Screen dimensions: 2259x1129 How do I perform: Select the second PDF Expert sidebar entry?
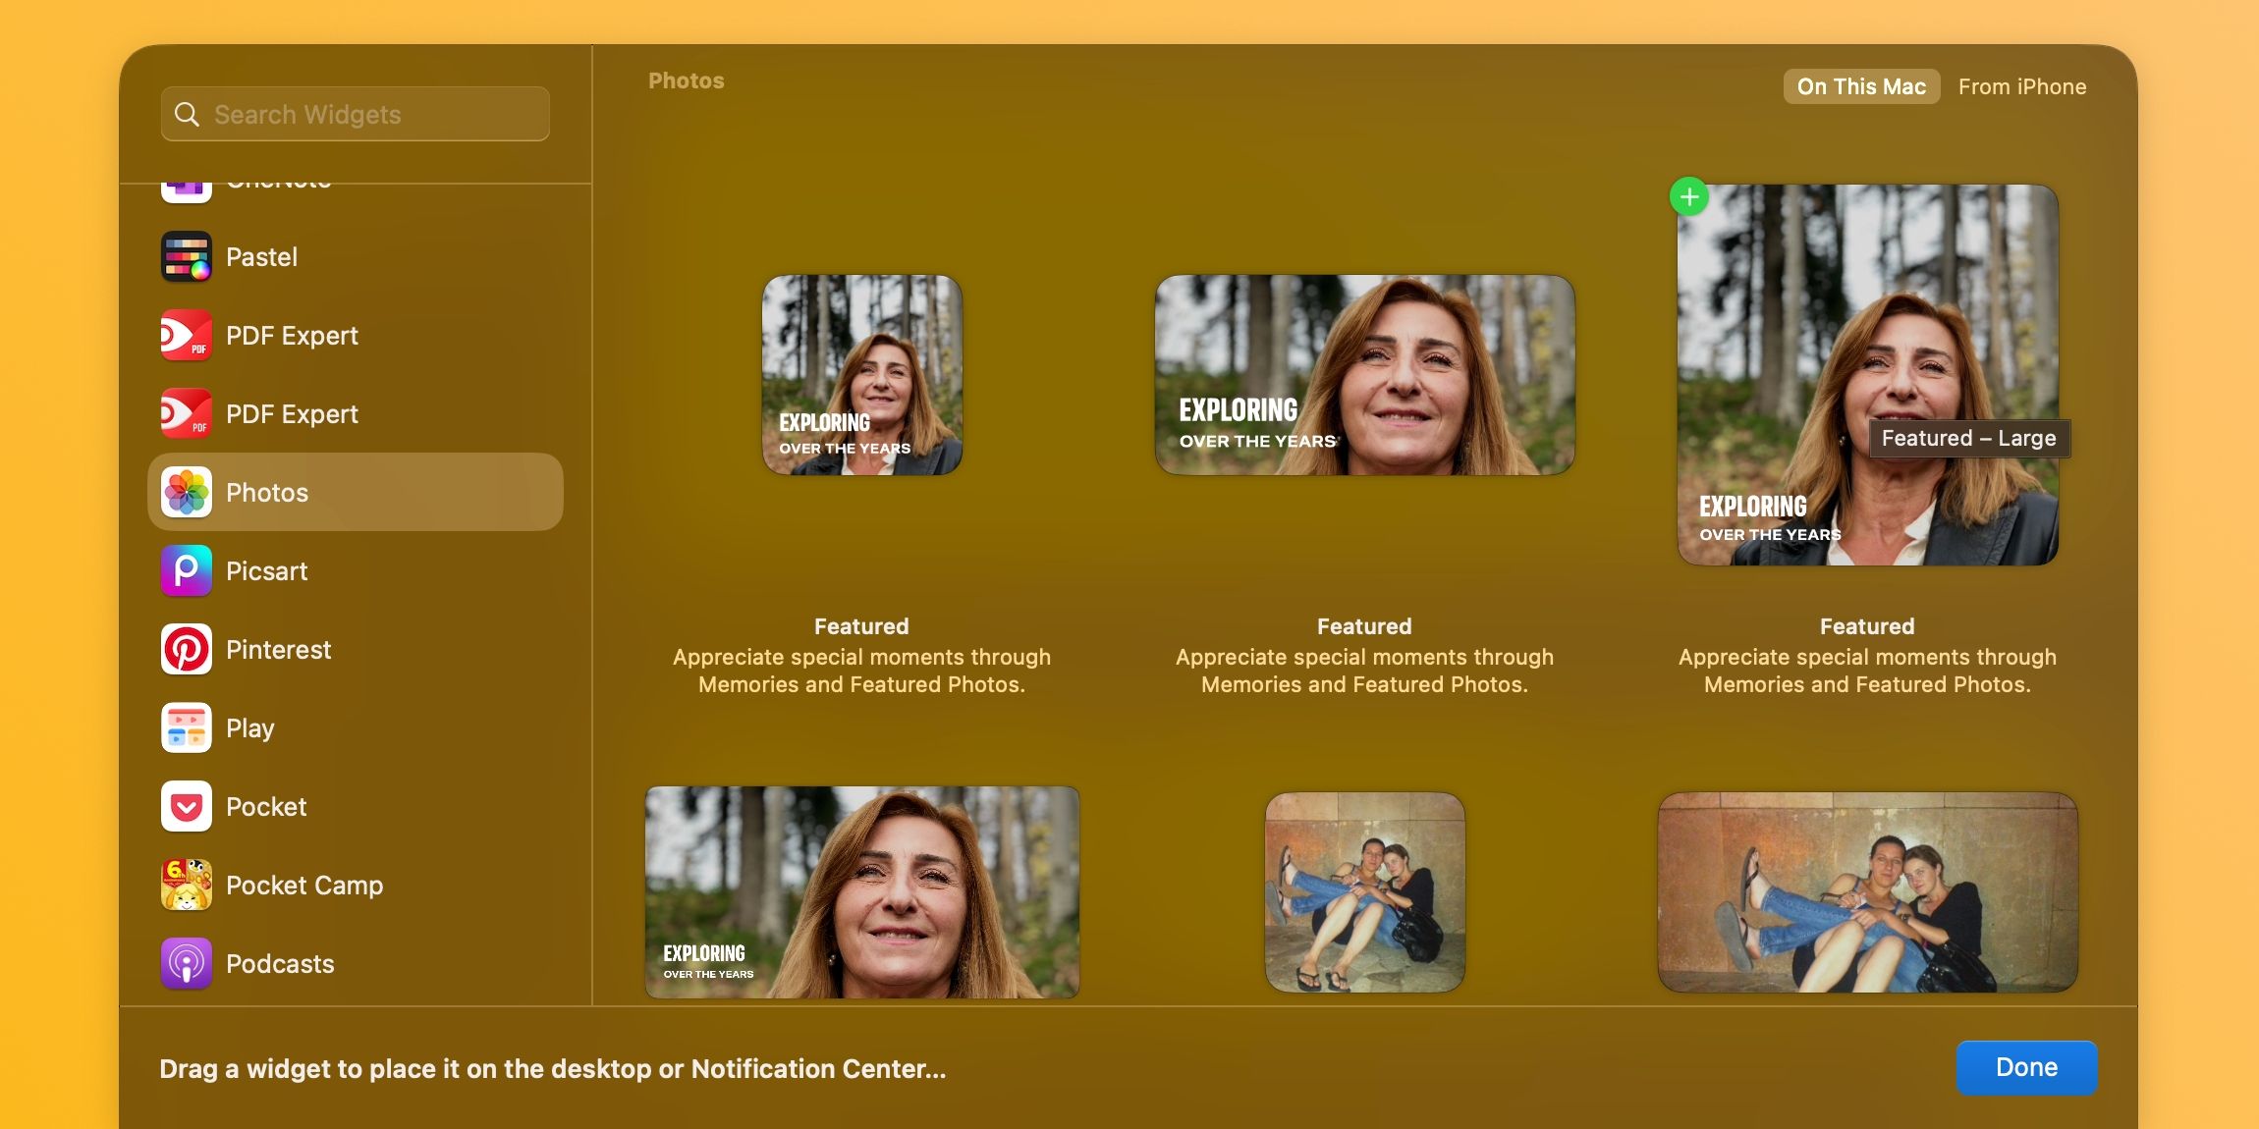coord(292,413)
